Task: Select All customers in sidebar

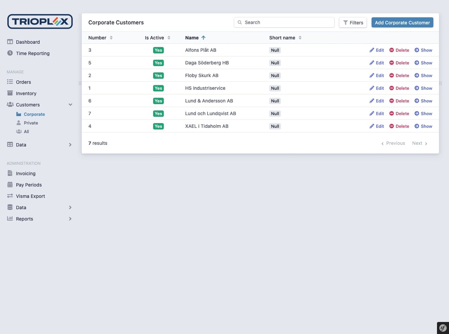Action: tap(26, 132)
